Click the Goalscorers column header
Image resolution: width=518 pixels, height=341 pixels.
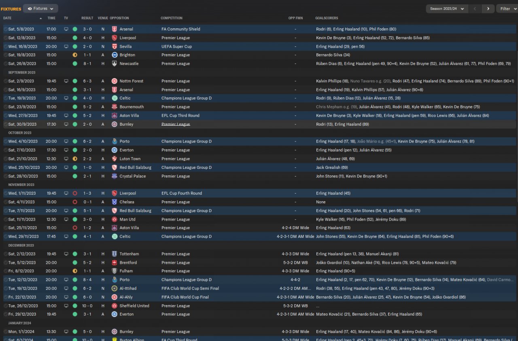[x=327, y=18]
